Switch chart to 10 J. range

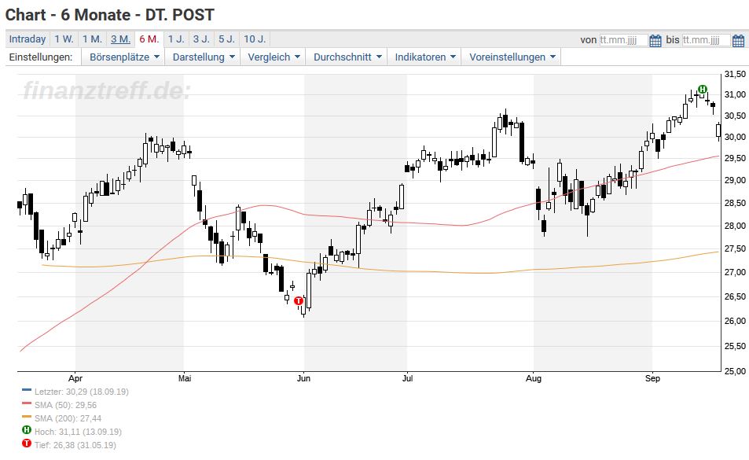(x=255, y=39)
